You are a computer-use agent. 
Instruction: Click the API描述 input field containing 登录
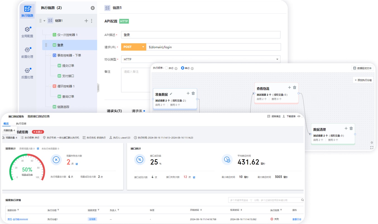(201, 35)
